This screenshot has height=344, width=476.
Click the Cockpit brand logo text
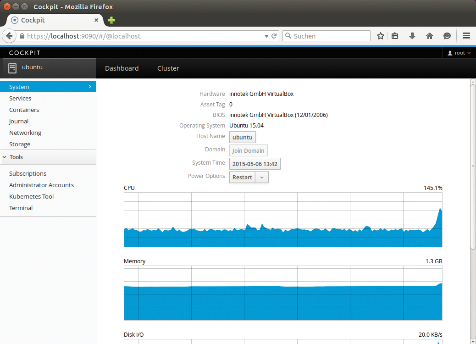(x=25, y=53)
